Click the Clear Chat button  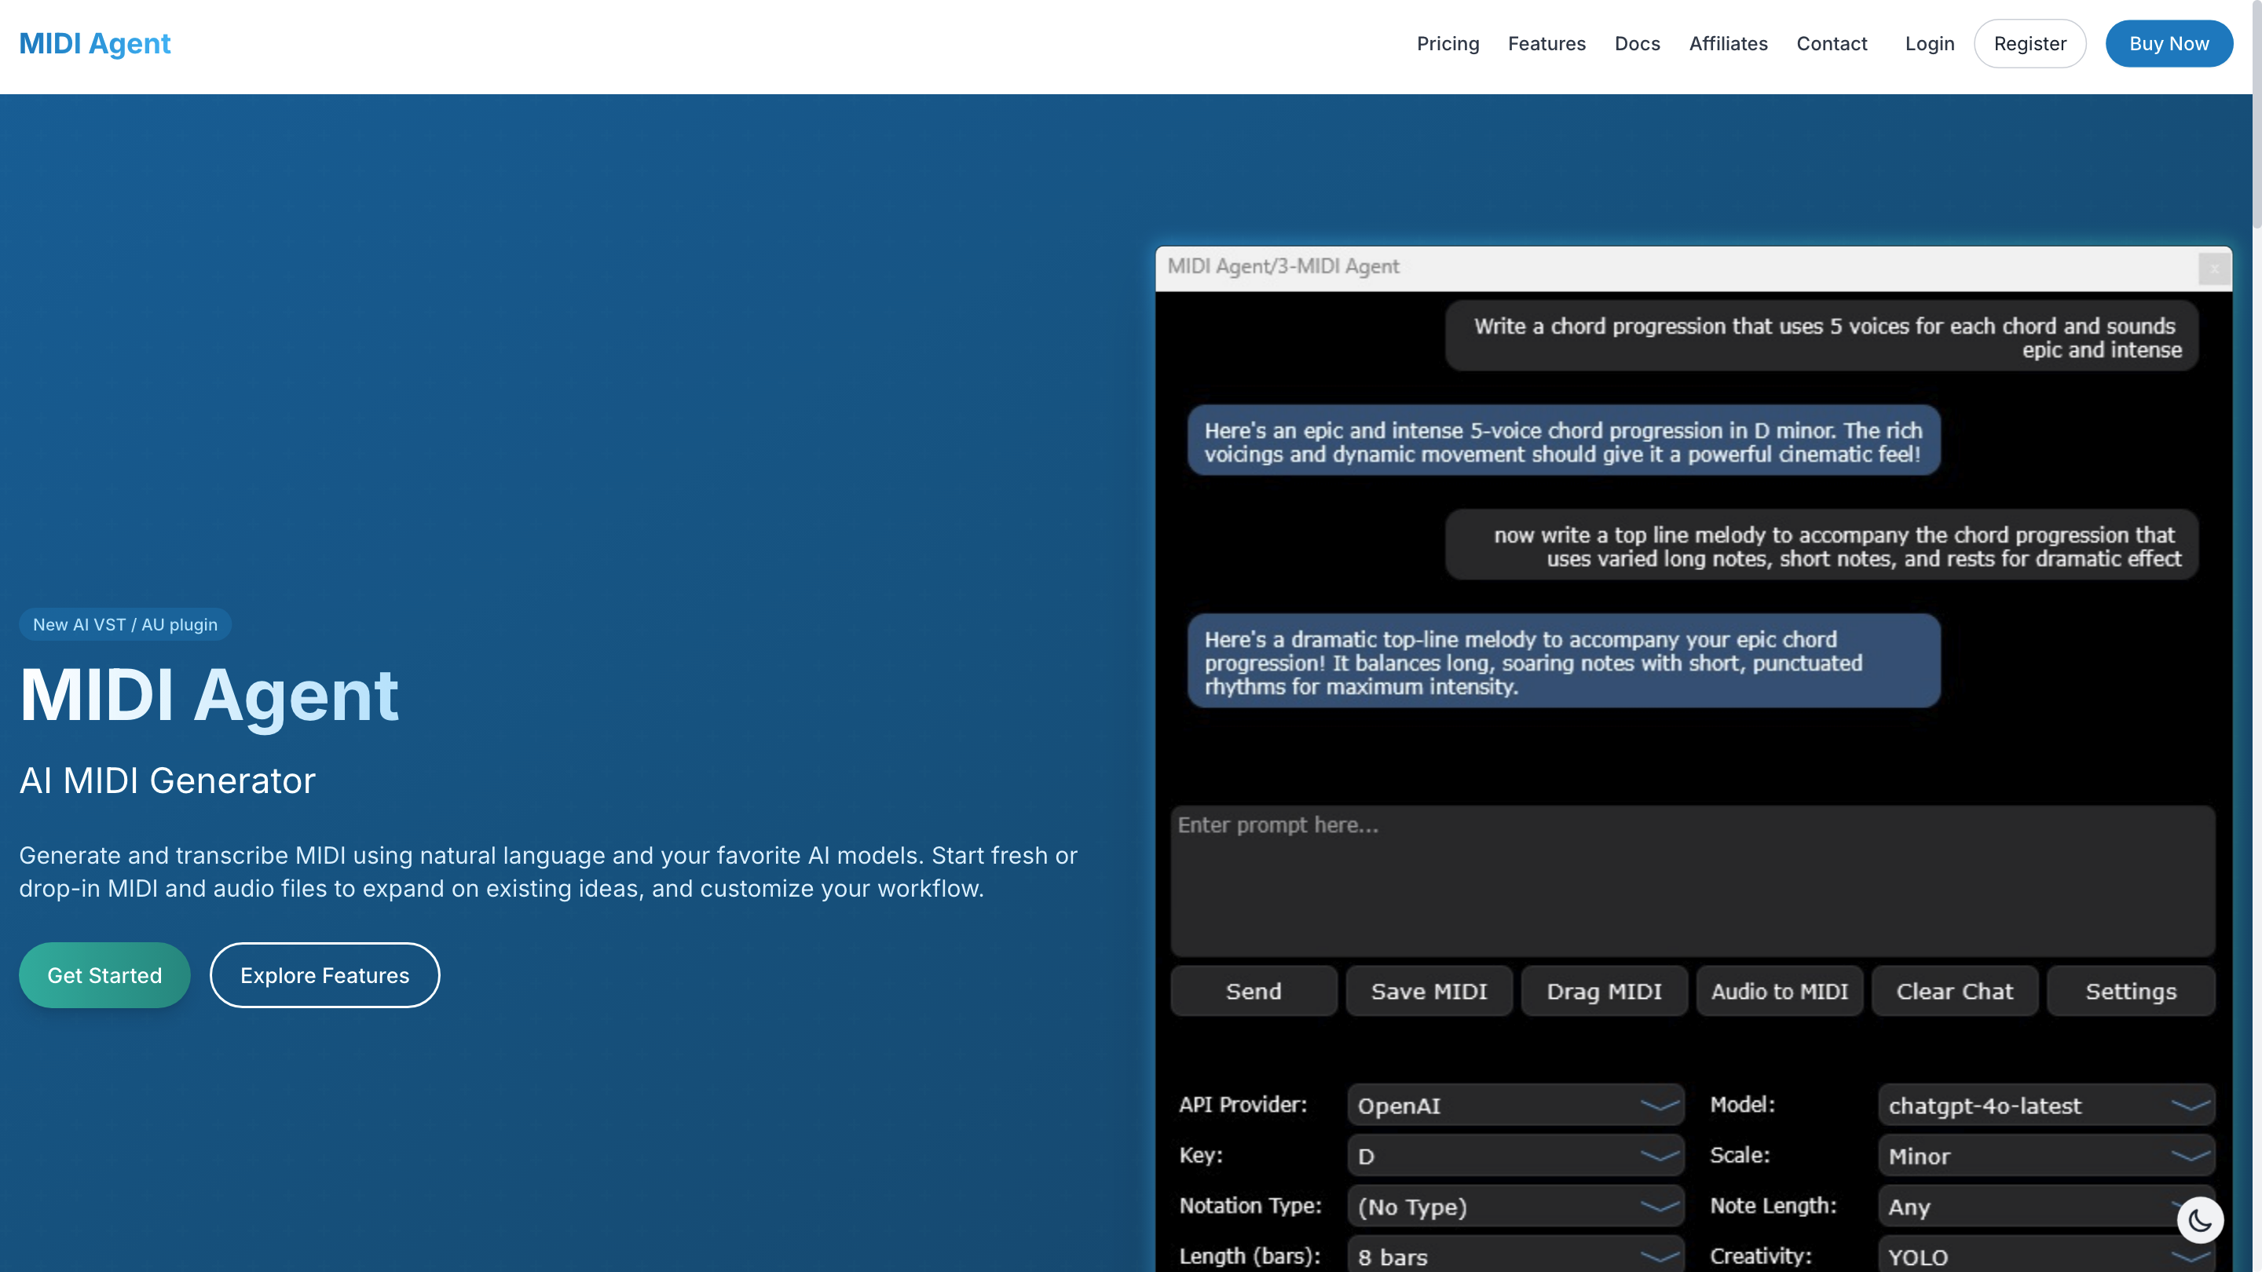point(1954,991)
